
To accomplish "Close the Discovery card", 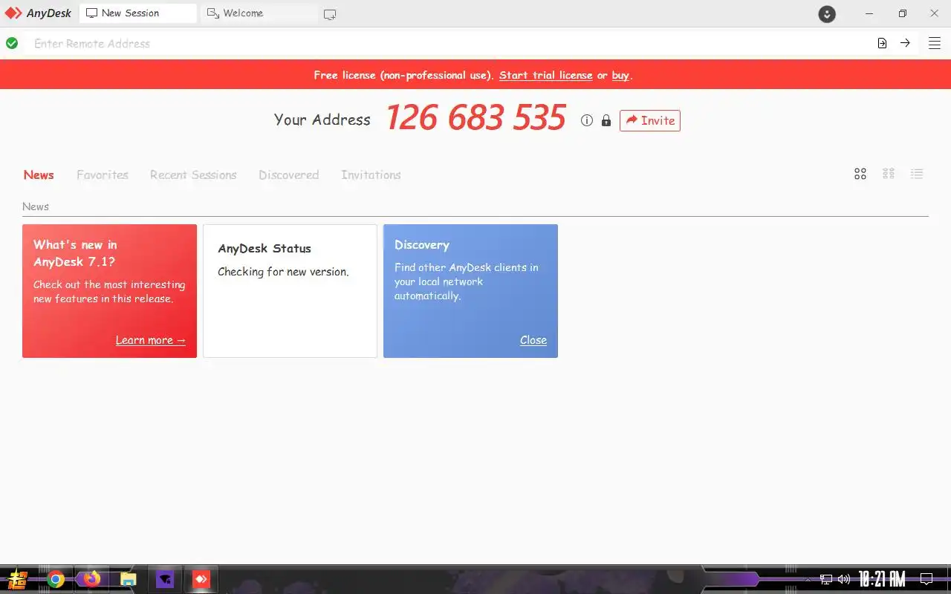I will tap(533, 340).
